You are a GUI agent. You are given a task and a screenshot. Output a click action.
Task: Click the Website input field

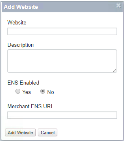point(62,31)
